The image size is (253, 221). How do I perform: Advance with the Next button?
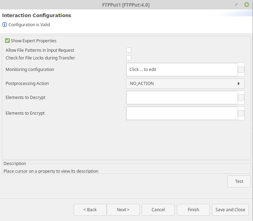(123, 210)
